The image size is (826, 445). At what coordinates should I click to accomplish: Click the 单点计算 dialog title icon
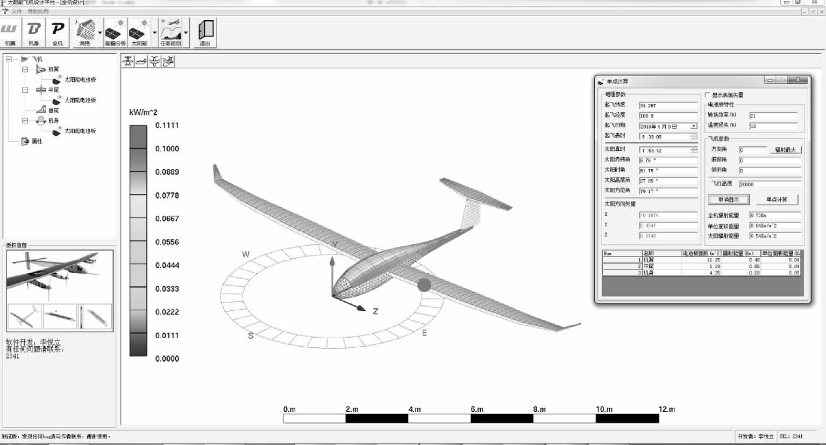pyautogui.click(x=601, y=82)
